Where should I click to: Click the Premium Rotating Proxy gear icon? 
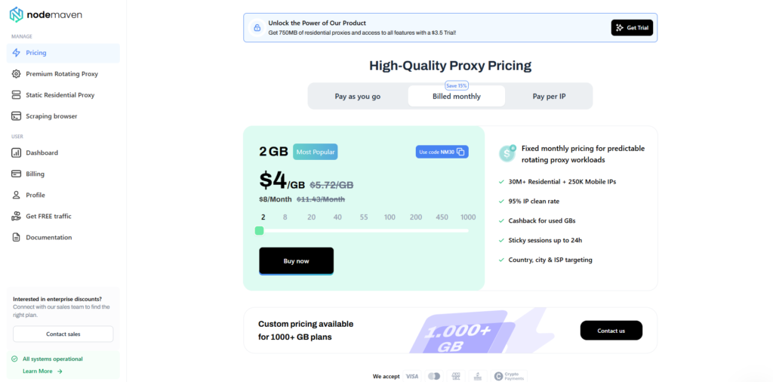[x=17, y=74]
